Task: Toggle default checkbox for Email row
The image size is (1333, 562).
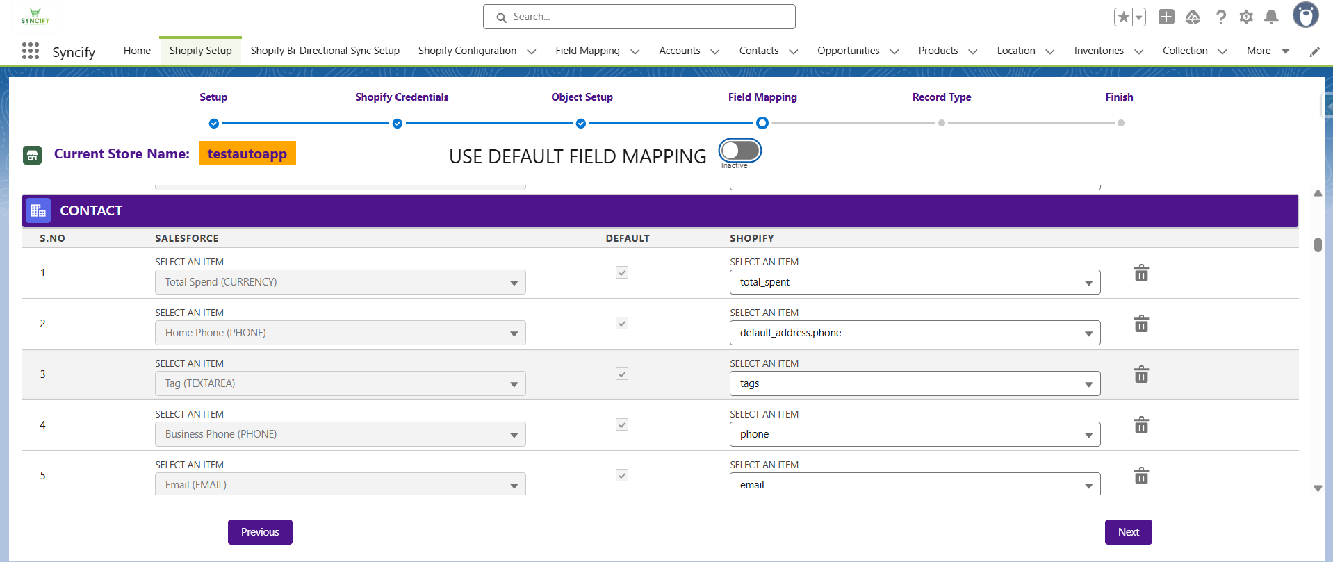Action: pos(622,475)
